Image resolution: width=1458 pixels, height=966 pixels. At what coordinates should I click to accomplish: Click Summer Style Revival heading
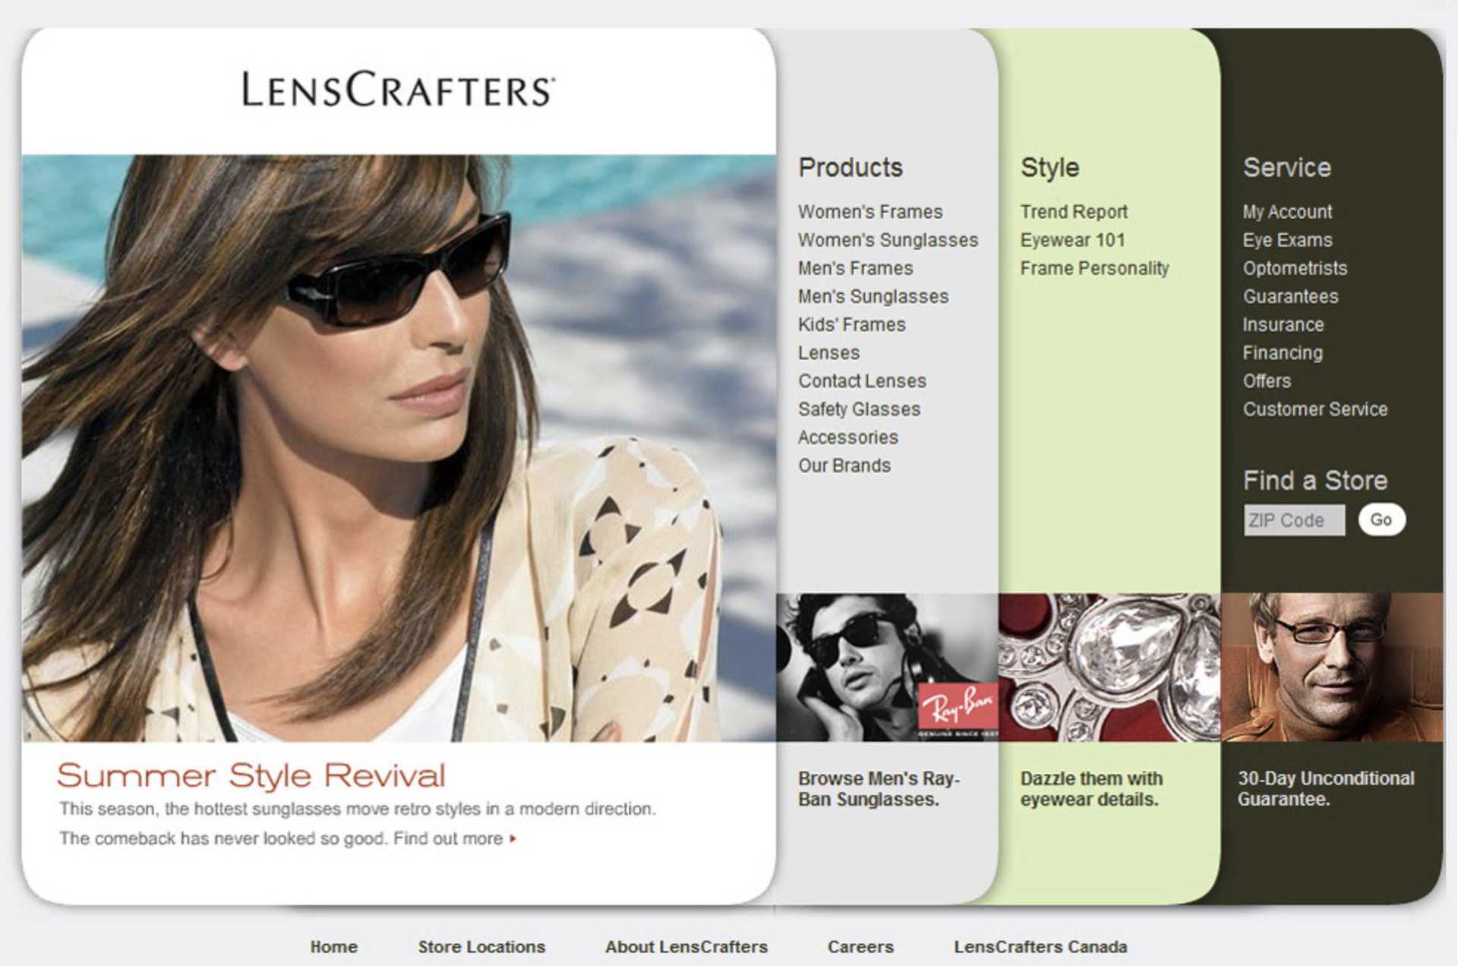251,775
